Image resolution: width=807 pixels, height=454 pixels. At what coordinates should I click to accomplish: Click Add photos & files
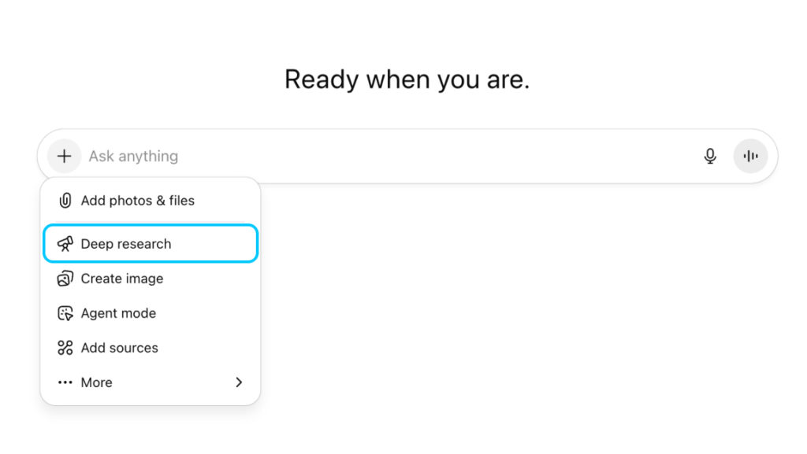138,201
